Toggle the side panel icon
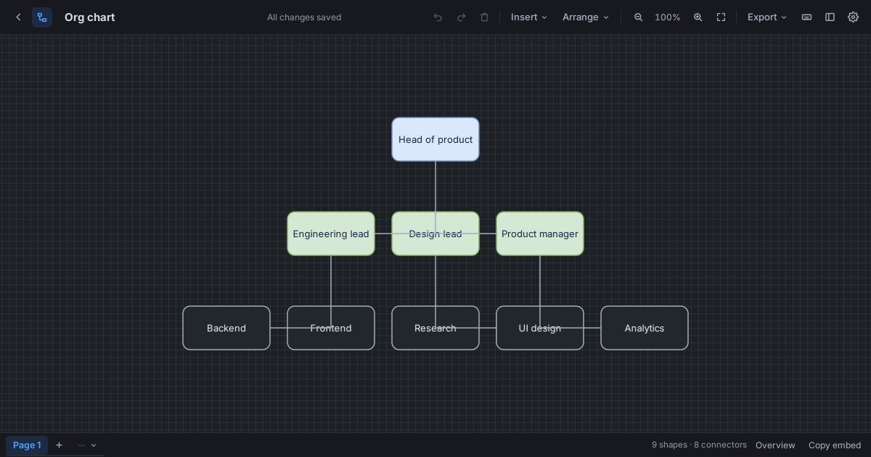Image resolution: width=871 pixels, height=457 pixels. tap(830, 17)
